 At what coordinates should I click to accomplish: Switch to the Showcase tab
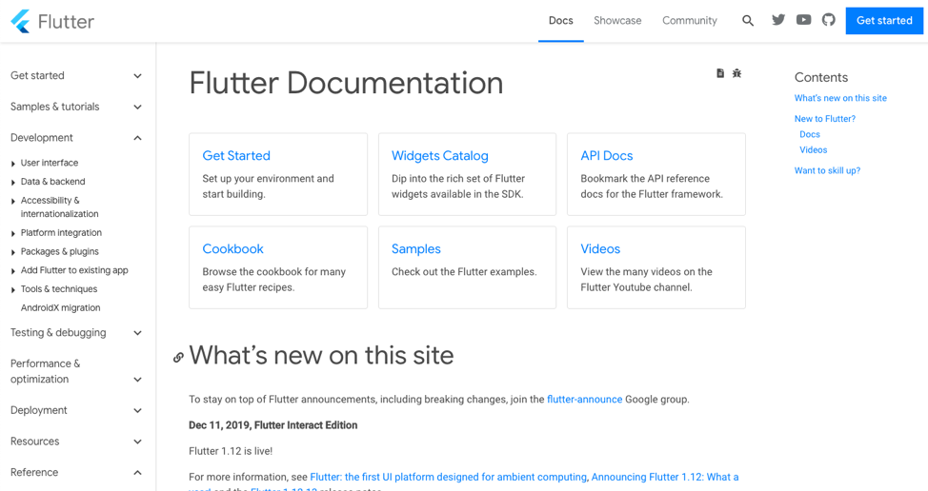tap(617, 21)
